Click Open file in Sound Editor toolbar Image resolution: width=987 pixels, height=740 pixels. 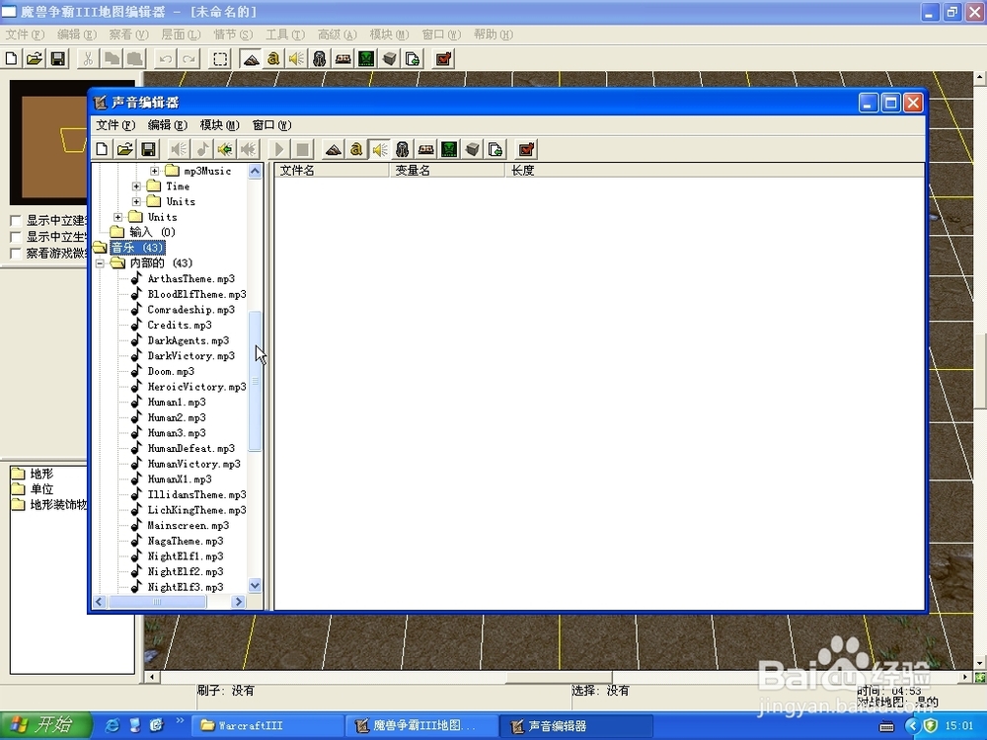(x=125, y=149)
